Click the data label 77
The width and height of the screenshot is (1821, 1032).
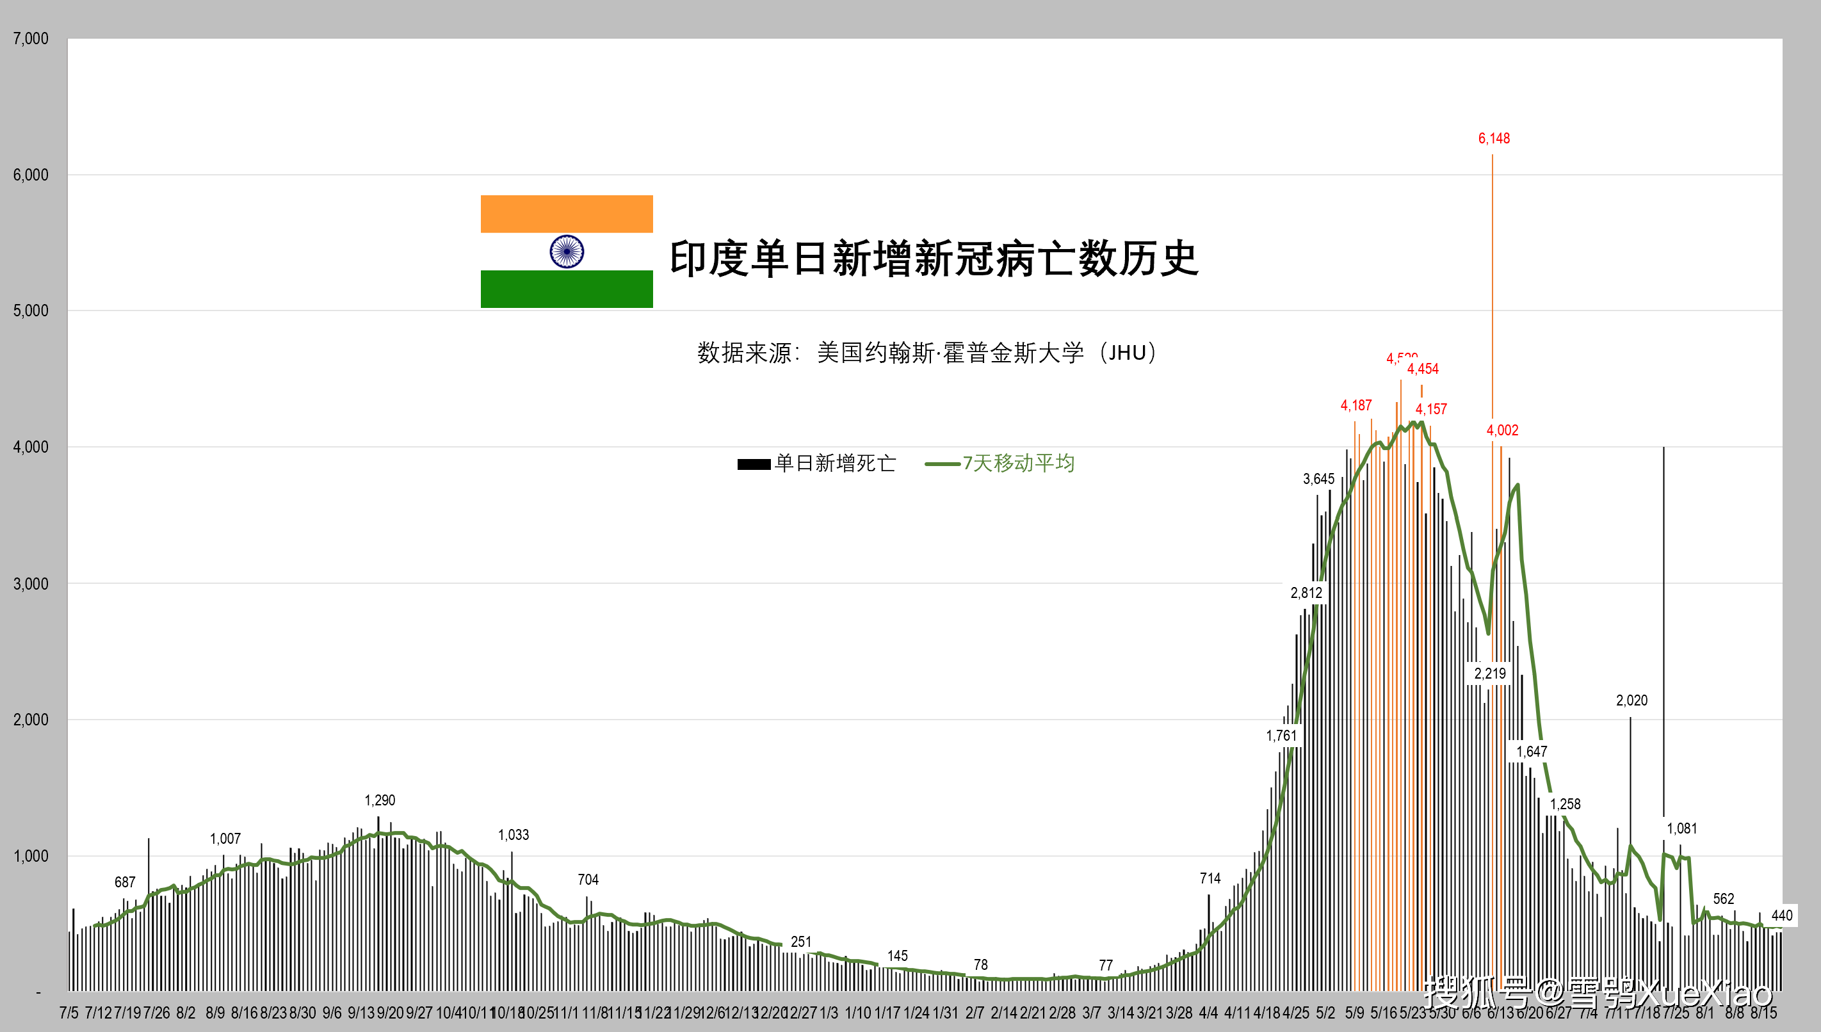tap(1106, 966)
